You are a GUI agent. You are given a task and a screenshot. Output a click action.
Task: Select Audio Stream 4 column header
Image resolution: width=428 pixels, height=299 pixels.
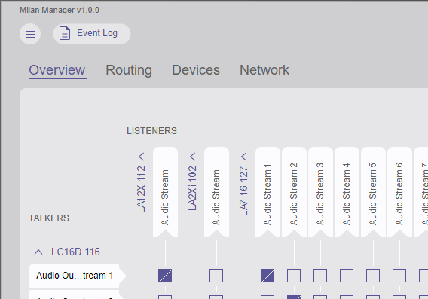347,192
